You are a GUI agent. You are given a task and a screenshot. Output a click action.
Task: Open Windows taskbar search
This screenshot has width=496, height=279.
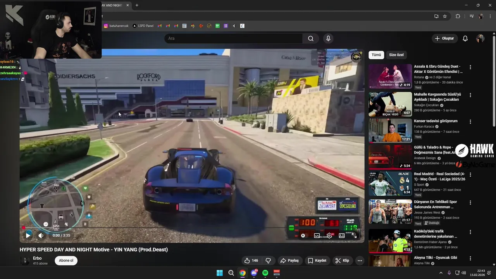[x=231, y=273]
